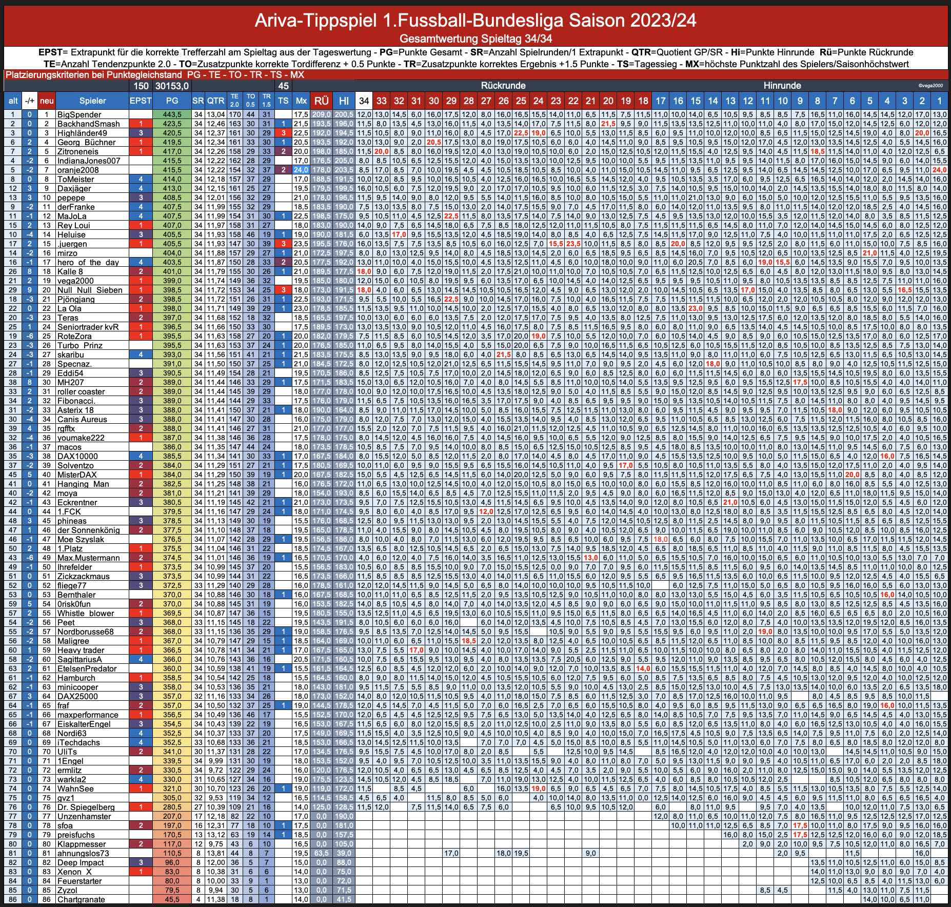Select player name 'BackhandSmash'

pos(88,124)
